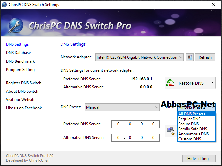Choose Family Safe DNS option

(196, 129)
